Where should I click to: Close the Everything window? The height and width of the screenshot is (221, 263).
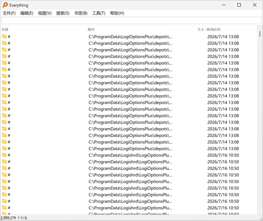[255, 5]
